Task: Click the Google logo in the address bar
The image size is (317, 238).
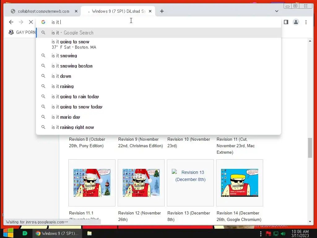Action: [x=43, y=22]
